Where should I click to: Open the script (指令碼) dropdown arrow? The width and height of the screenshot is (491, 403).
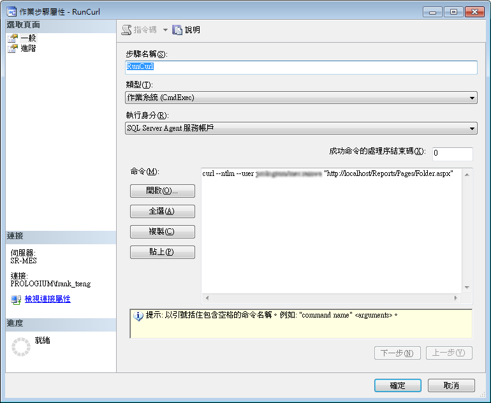(x=165, y=30)
